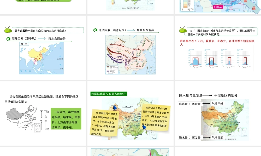261x156 pixels.
Task: Open the partly visible slide with 1 600mm map
Action: 218,7
